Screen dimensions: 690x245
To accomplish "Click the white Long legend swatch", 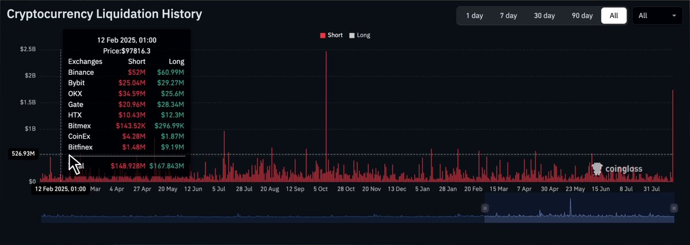I will click(352, 35).
